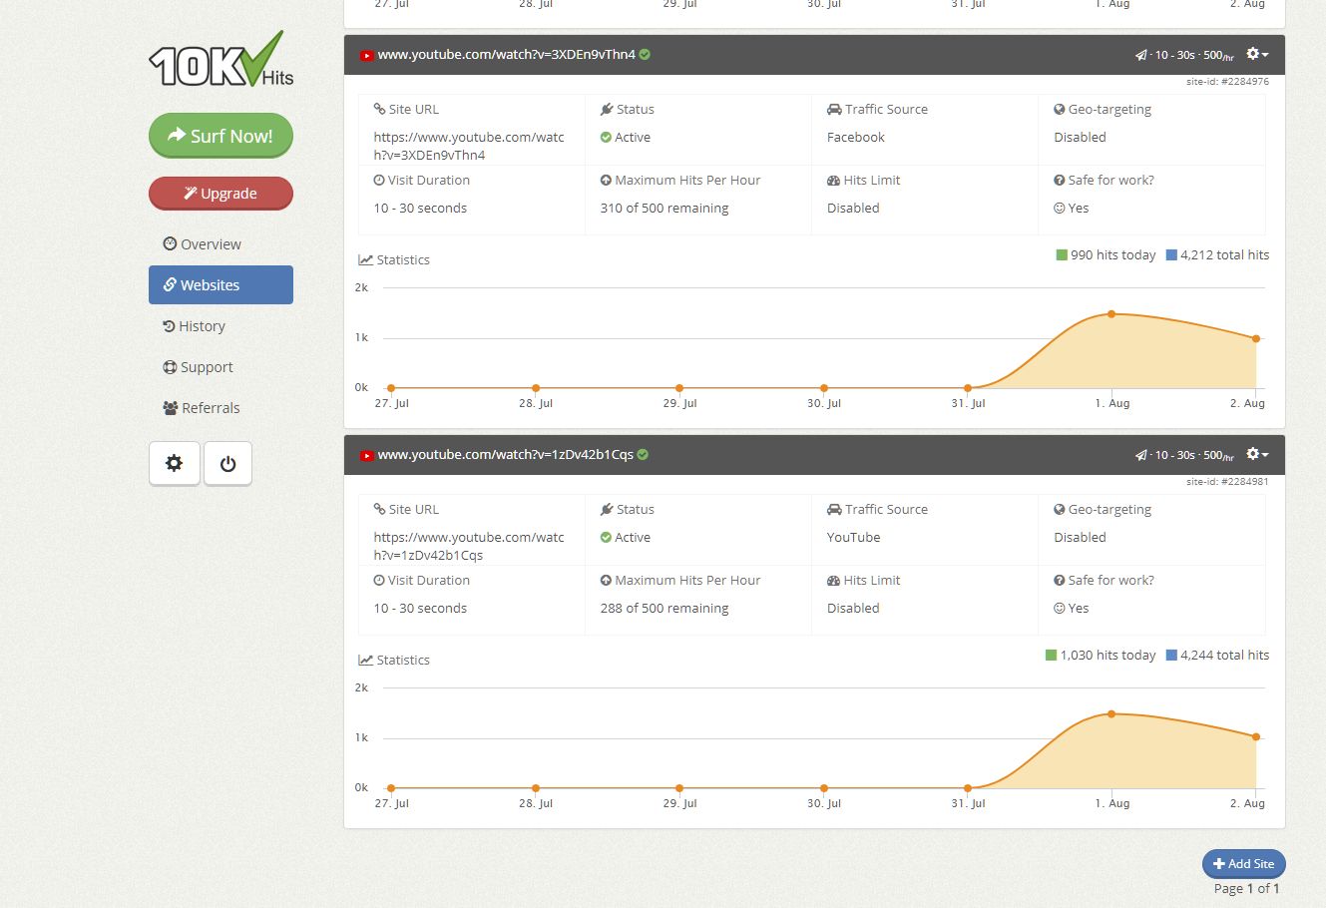Click Active status of the 3XDEn9vThn4 site

626,138
